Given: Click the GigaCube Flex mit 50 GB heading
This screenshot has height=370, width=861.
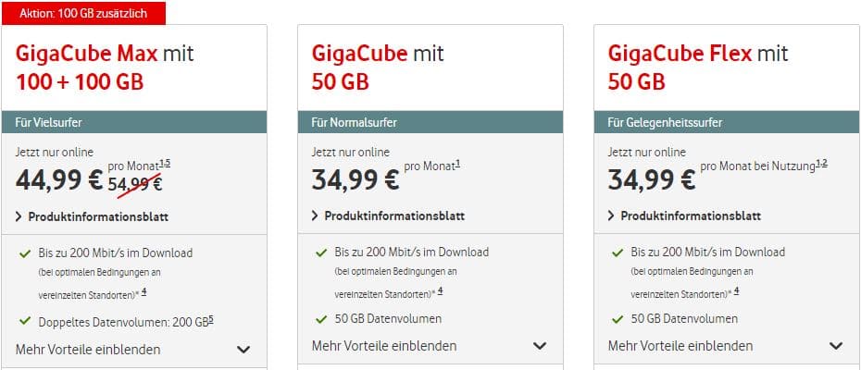Looking at the screenshot, I should point(698,68).
